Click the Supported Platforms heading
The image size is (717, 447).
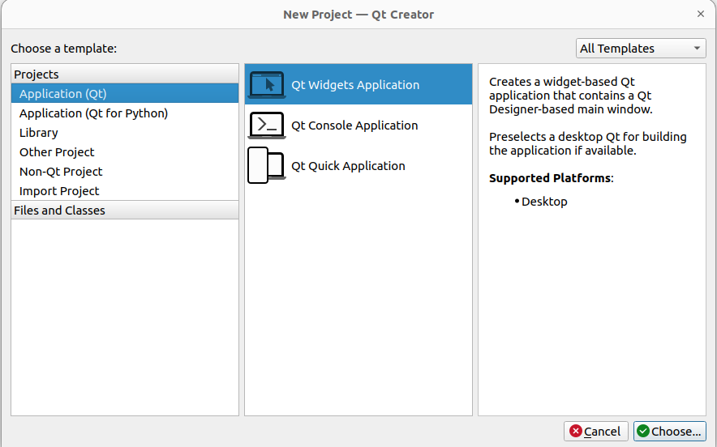[551, 178]
